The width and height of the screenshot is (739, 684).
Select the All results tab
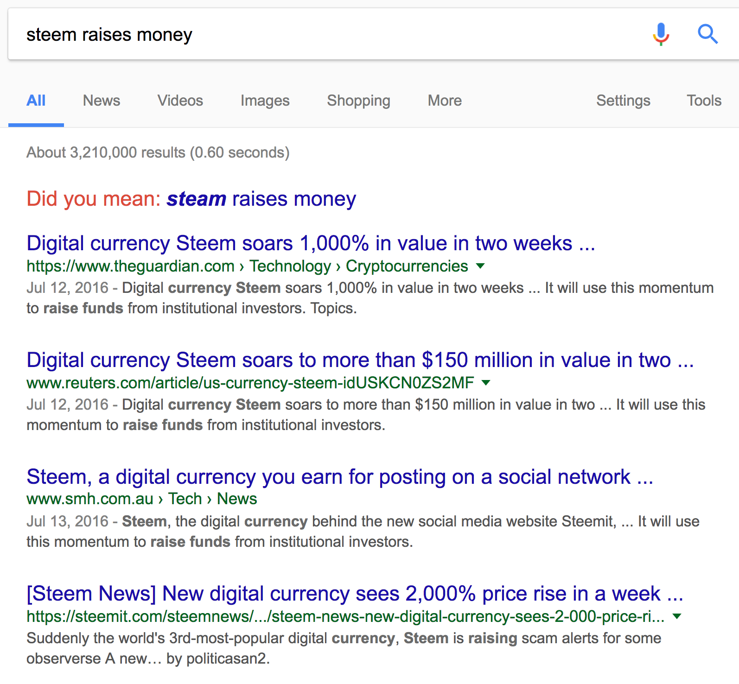pyautogui.click(x=36, y=101)
